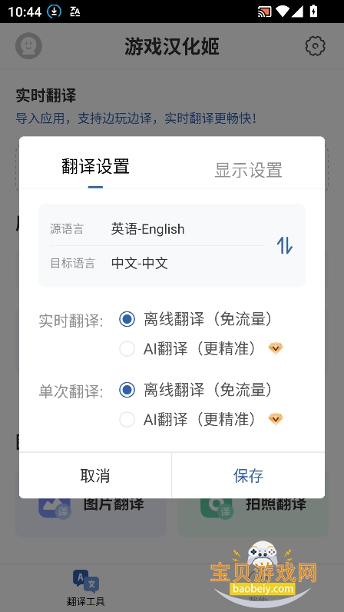
Task: Tap 取消 button
Action: 95,476
